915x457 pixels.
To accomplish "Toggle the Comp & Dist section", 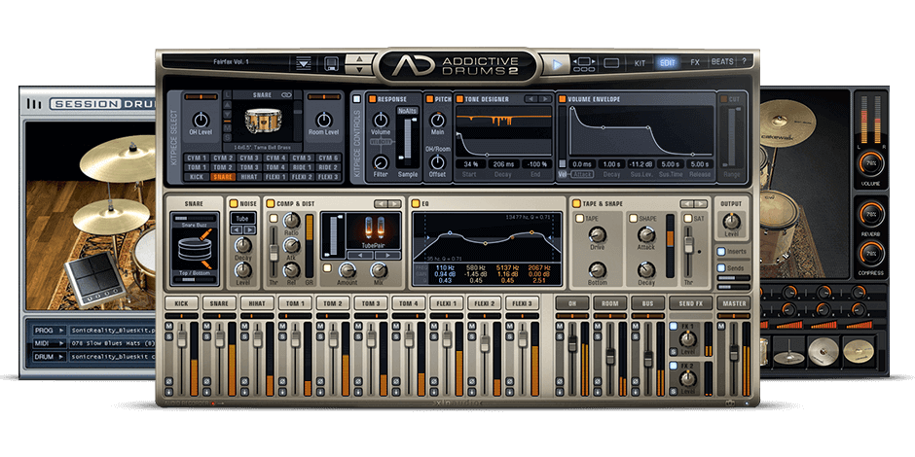I will [x=271, y=203].
